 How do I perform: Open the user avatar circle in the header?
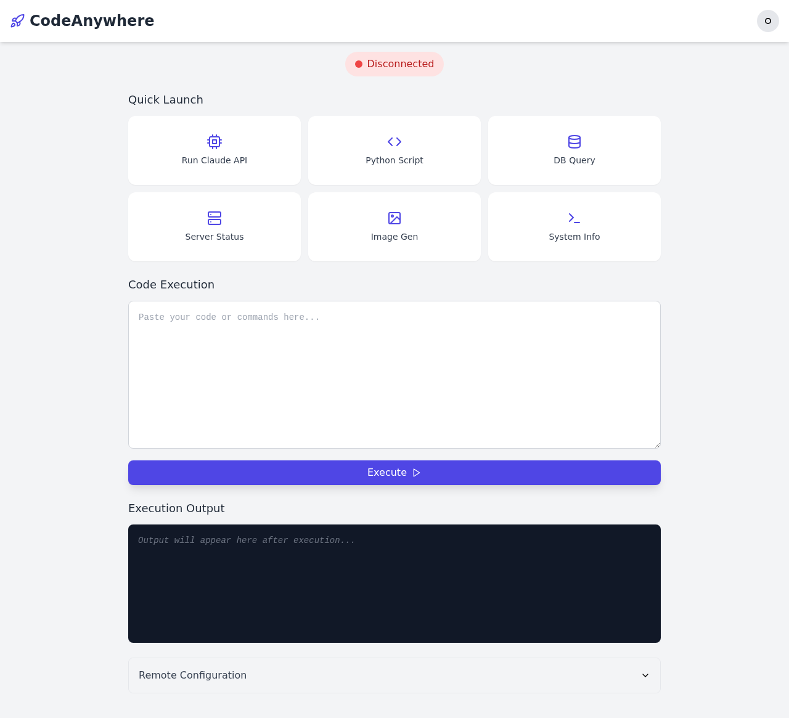(767, 20)
